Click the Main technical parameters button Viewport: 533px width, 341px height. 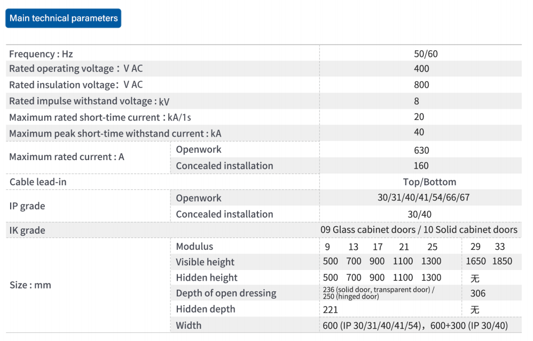point(63,18)
